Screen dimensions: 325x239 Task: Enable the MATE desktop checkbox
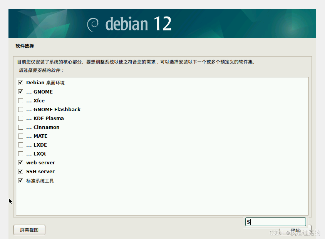click(x=20, y=136)
